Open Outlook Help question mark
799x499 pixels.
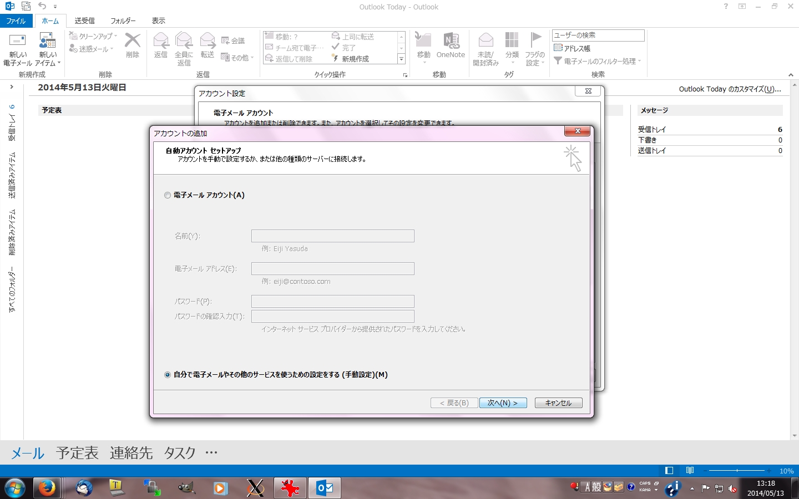pos(726,6)
